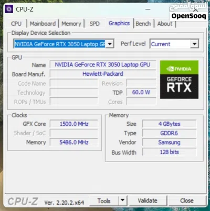
Task: Click the Samsung memory vendor value
Action: point(169,142)
